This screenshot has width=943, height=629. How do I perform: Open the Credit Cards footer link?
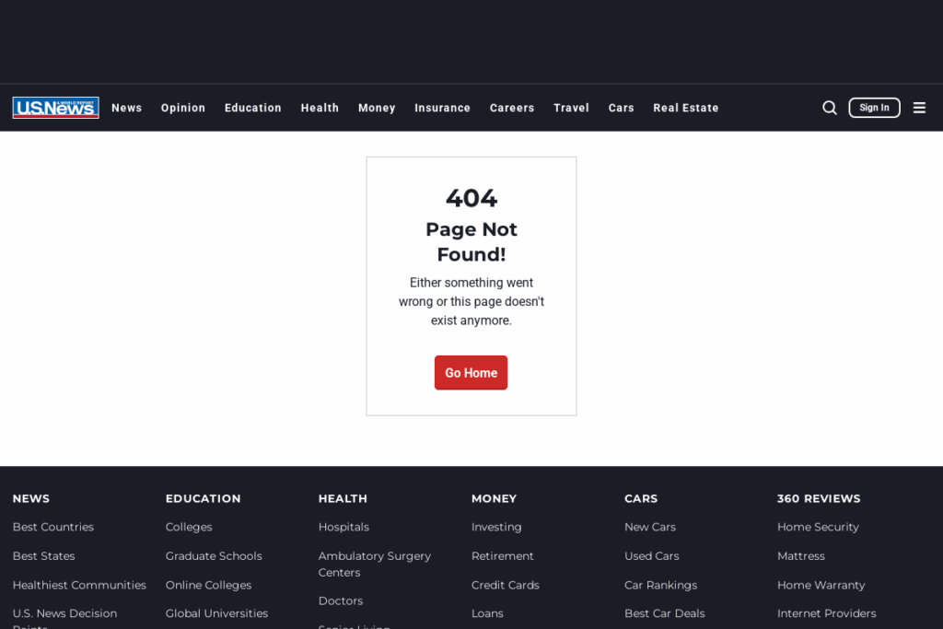pyautogui.click(x=505, y=585)
